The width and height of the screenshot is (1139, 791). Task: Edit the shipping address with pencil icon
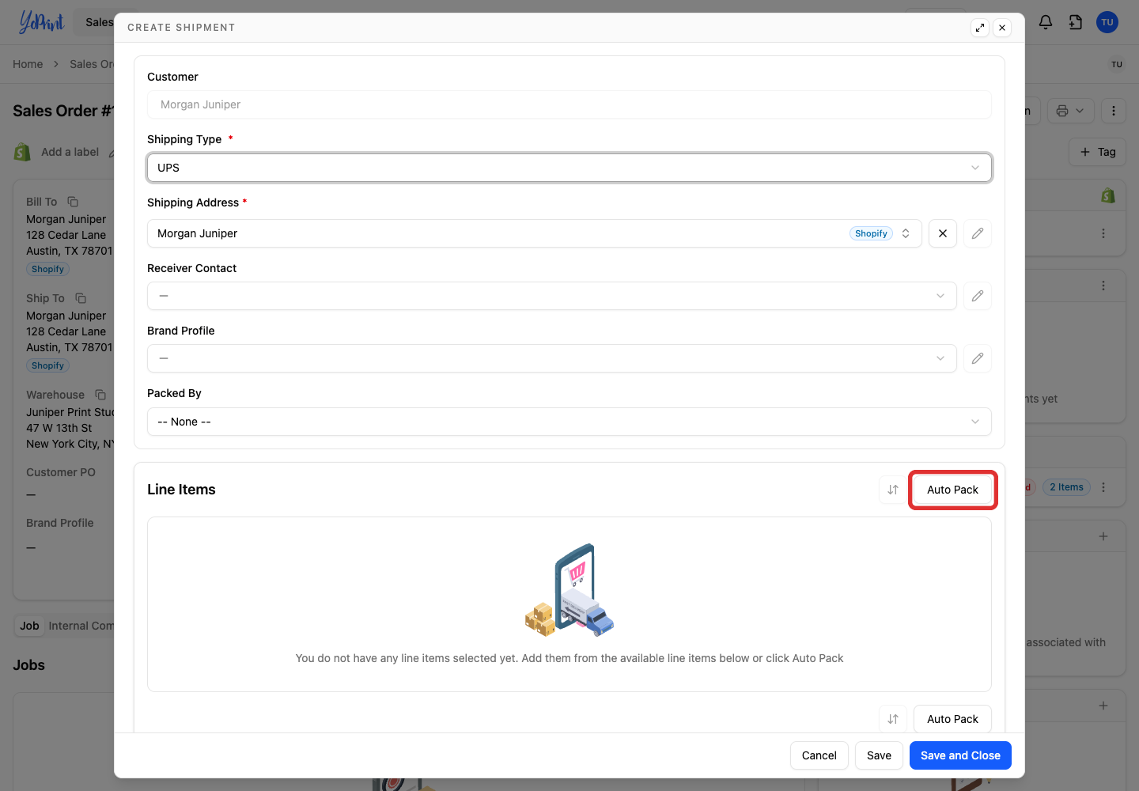pos(978,233)
